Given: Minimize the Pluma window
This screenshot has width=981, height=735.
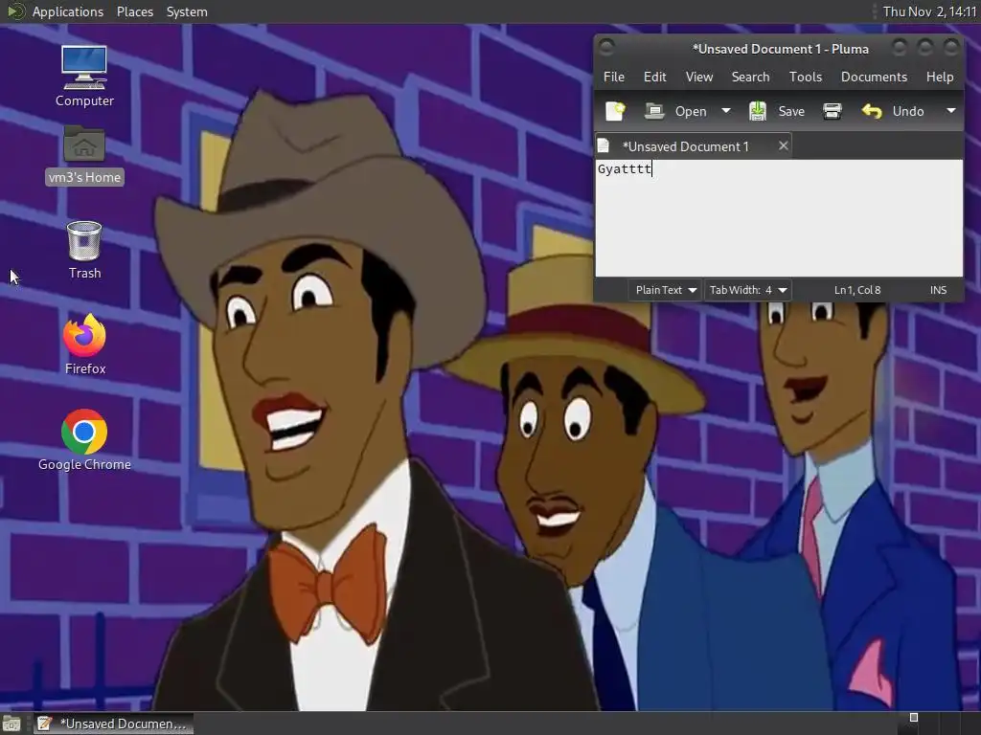Looking at the screenshot, I should click(x=900, y=47).
